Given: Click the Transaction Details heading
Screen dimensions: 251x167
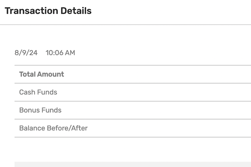Looking at the screenshot, I should 48,11.
